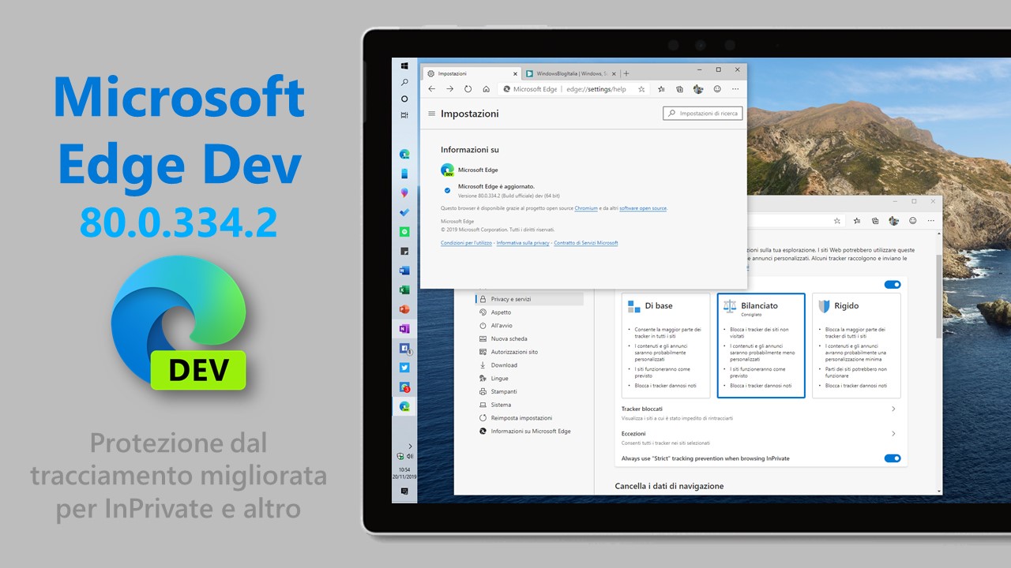1011x568 pixels.
Task: Toggle tracking prevention switch at top right
Action: point(893,285)
